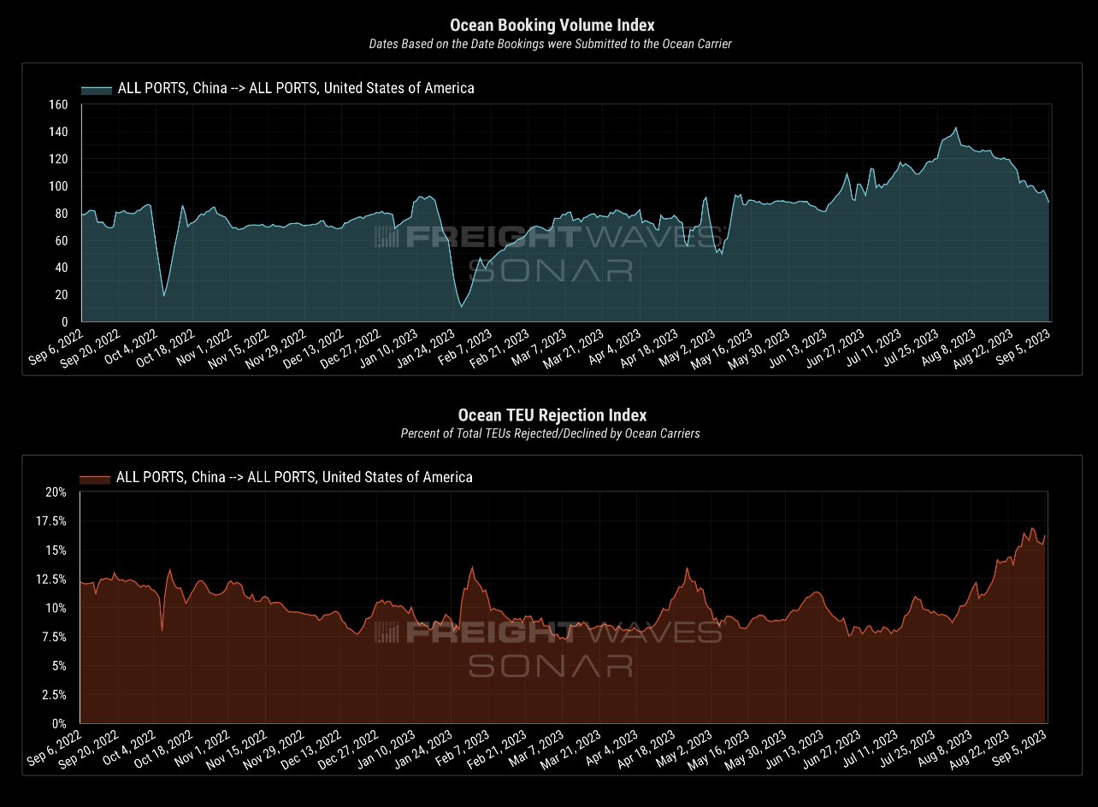Viewport: 1098px width, 807px height.
Task: Click the deepest dip of the teal booking volume line
Action: tap(462, 306)
